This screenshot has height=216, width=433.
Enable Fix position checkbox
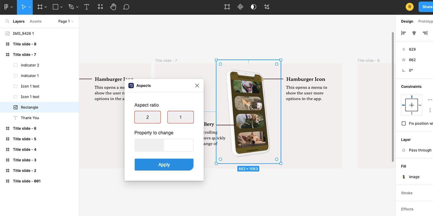pyautogui.click(x=404, y=123)
